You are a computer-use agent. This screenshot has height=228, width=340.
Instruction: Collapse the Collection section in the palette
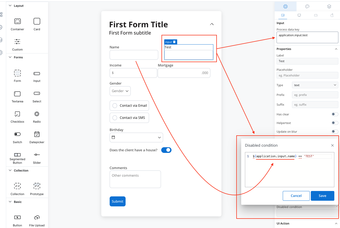(10, 170)
